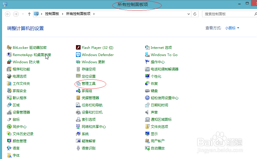
Task: Open RemoteApp 和桌面连接 icon
Action: coord(9,55)
